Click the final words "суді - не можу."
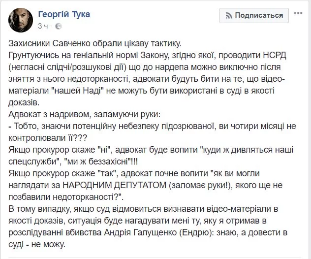The height and width of the screenshot is (259, 311). tap(37, 244)
